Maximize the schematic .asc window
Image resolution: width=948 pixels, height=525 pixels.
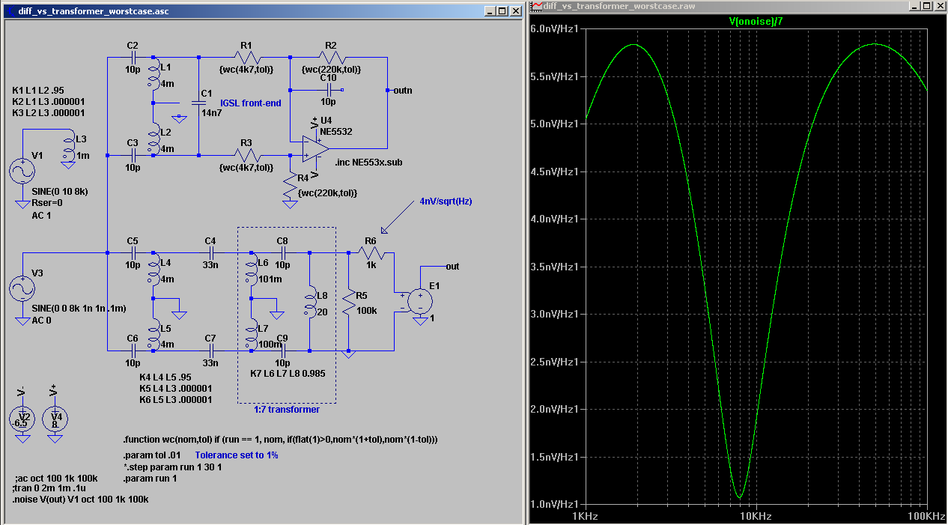(x=501, y=11)
